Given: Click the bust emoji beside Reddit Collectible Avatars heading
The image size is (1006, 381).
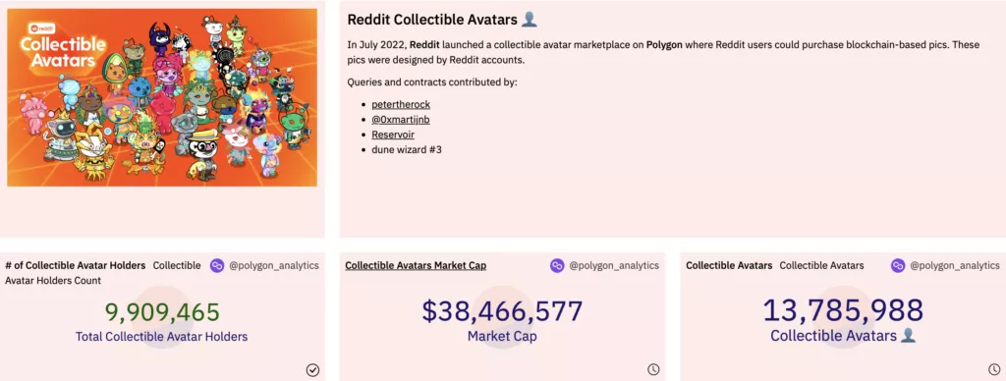Looking at the screenshot, I should coord(530,20).
